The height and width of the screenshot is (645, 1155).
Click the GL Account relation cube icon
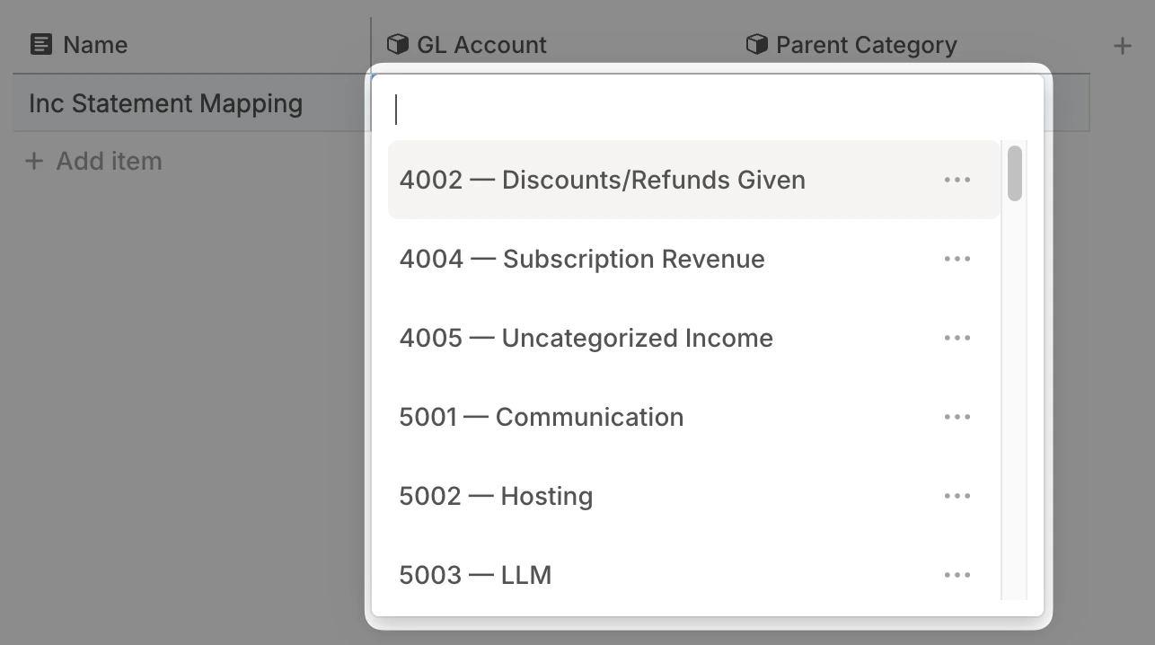pyautogui.click(x=397, y=44)
